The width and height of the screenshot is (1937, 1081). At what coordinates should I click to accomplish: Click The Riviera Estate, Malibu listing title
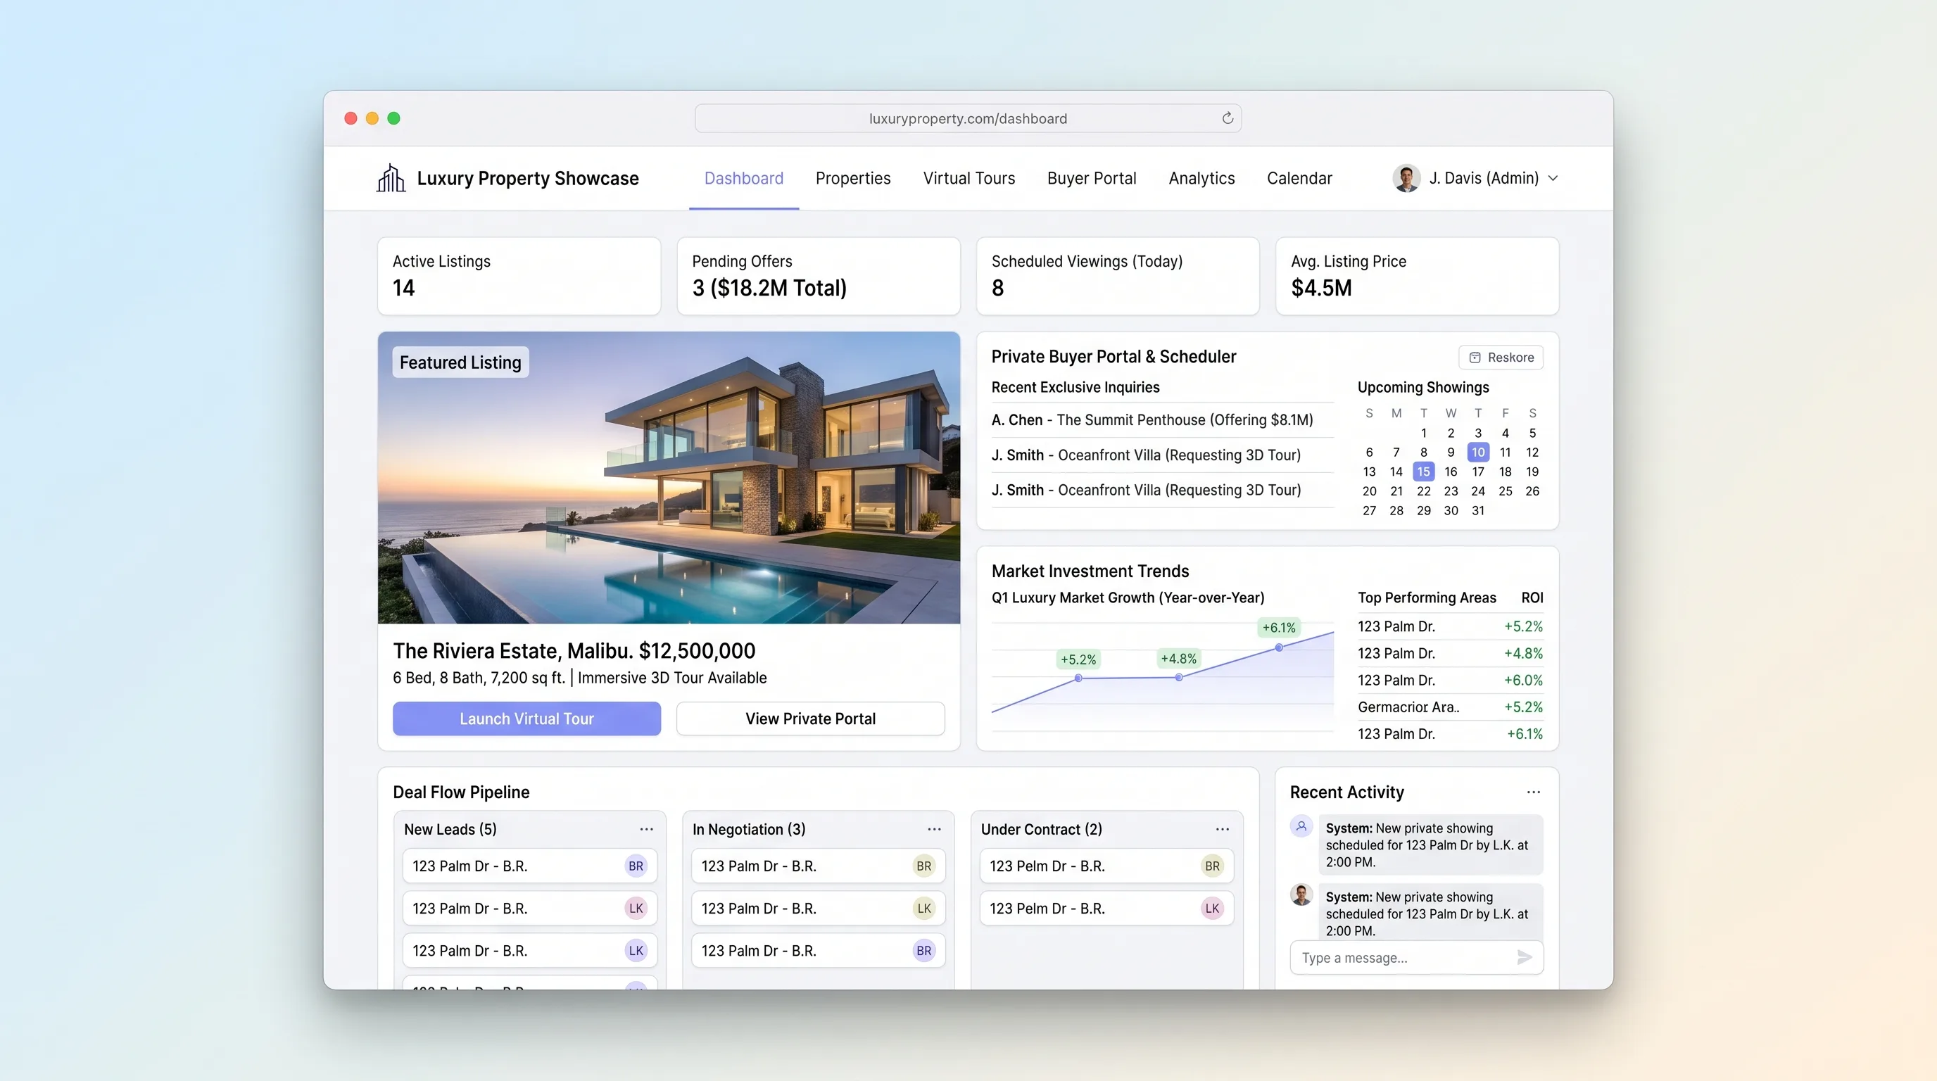(574, 651)
